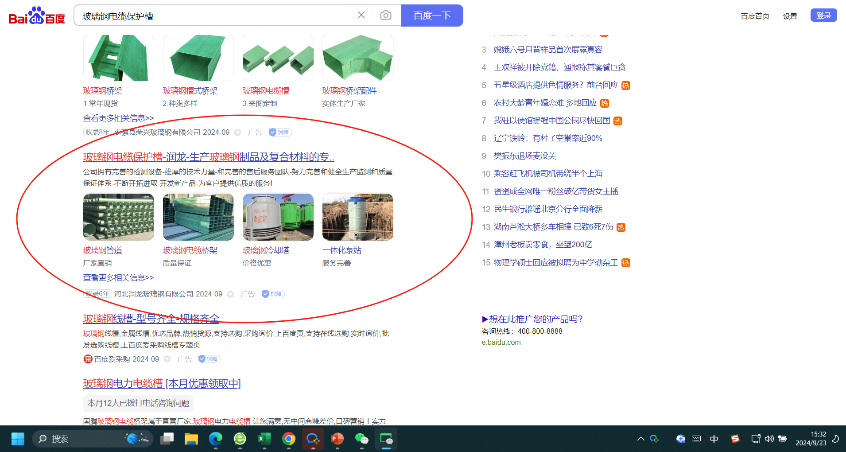Click the 想在此推广您的产品吗？ promotion link
The width and height of the screenshot is (846, 452).
click(532, 319)
